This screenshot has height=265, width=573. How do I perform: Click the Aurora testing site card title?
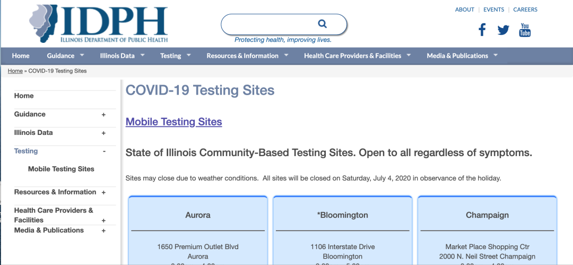click(x=198, y=215)
